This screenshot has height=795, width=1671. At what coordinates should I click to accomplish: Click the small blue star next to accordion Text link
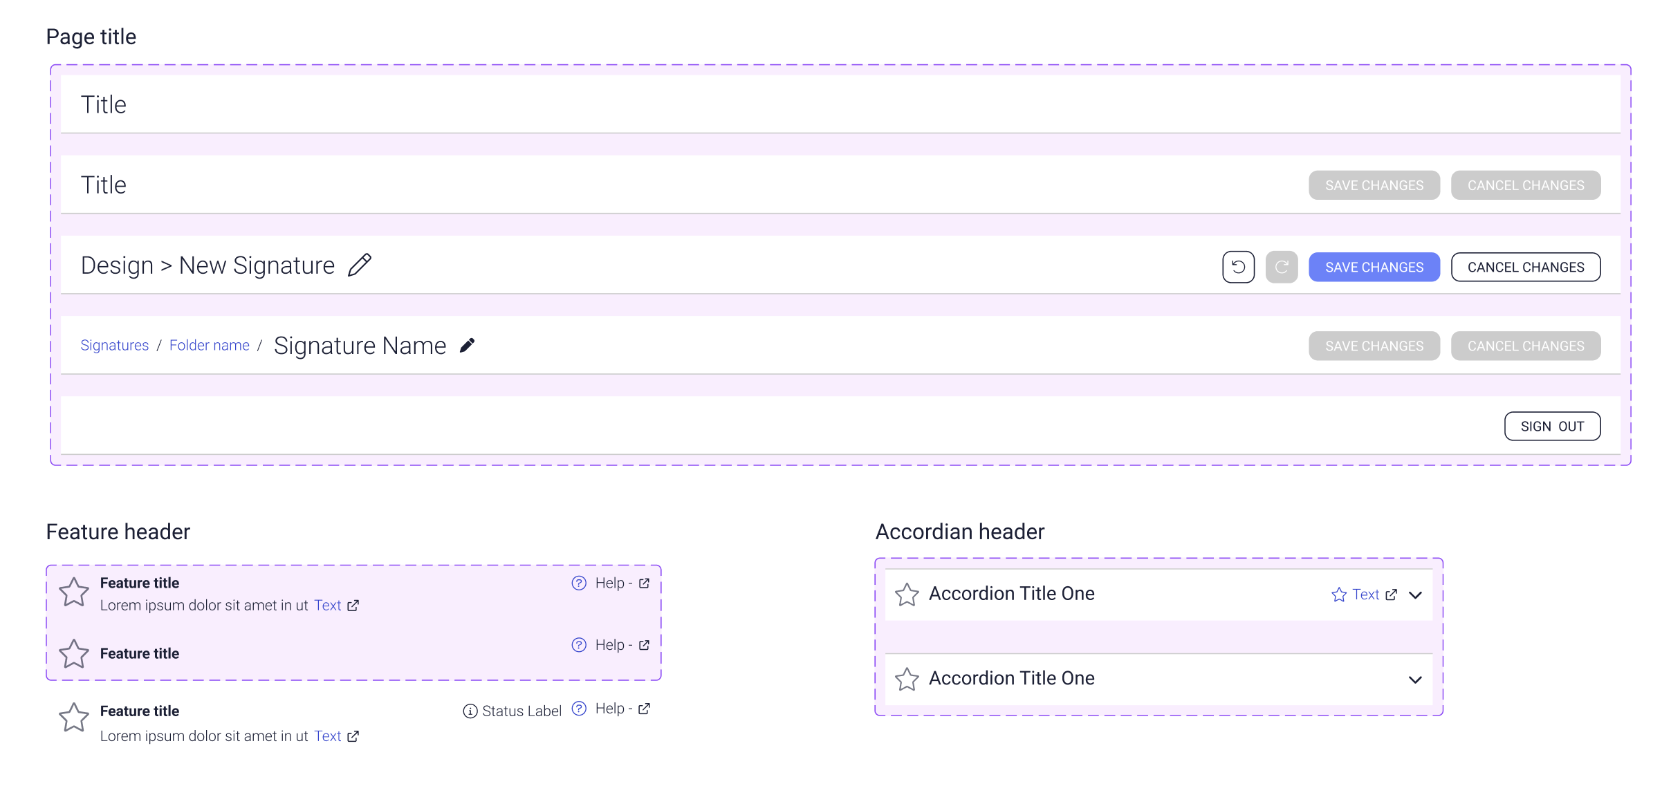click(1339, 595)
